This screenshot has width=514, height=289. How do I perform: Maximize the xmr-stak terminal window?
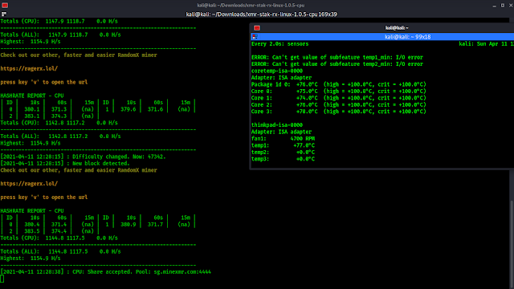[x=503, y=6]
